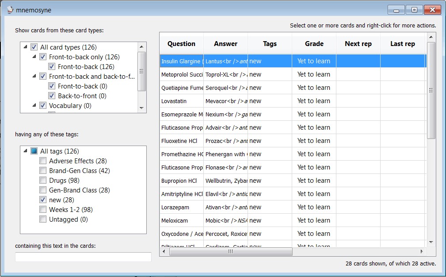Viewport: 446px width, 277px height.
Task: Toggle the Vocabulary card type checkbox
Action: tap(43, 105)
